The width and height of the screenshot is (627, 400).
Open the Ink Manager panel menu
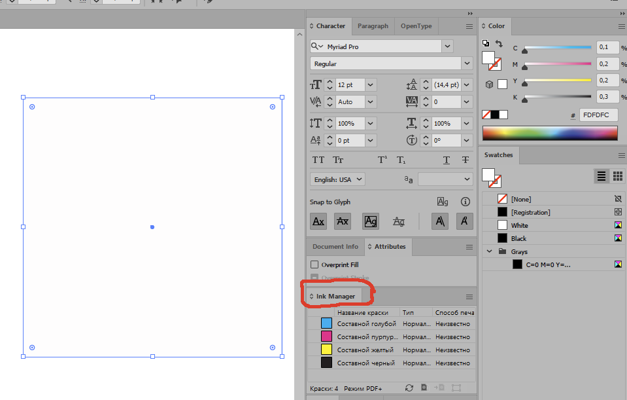[469, 297]
